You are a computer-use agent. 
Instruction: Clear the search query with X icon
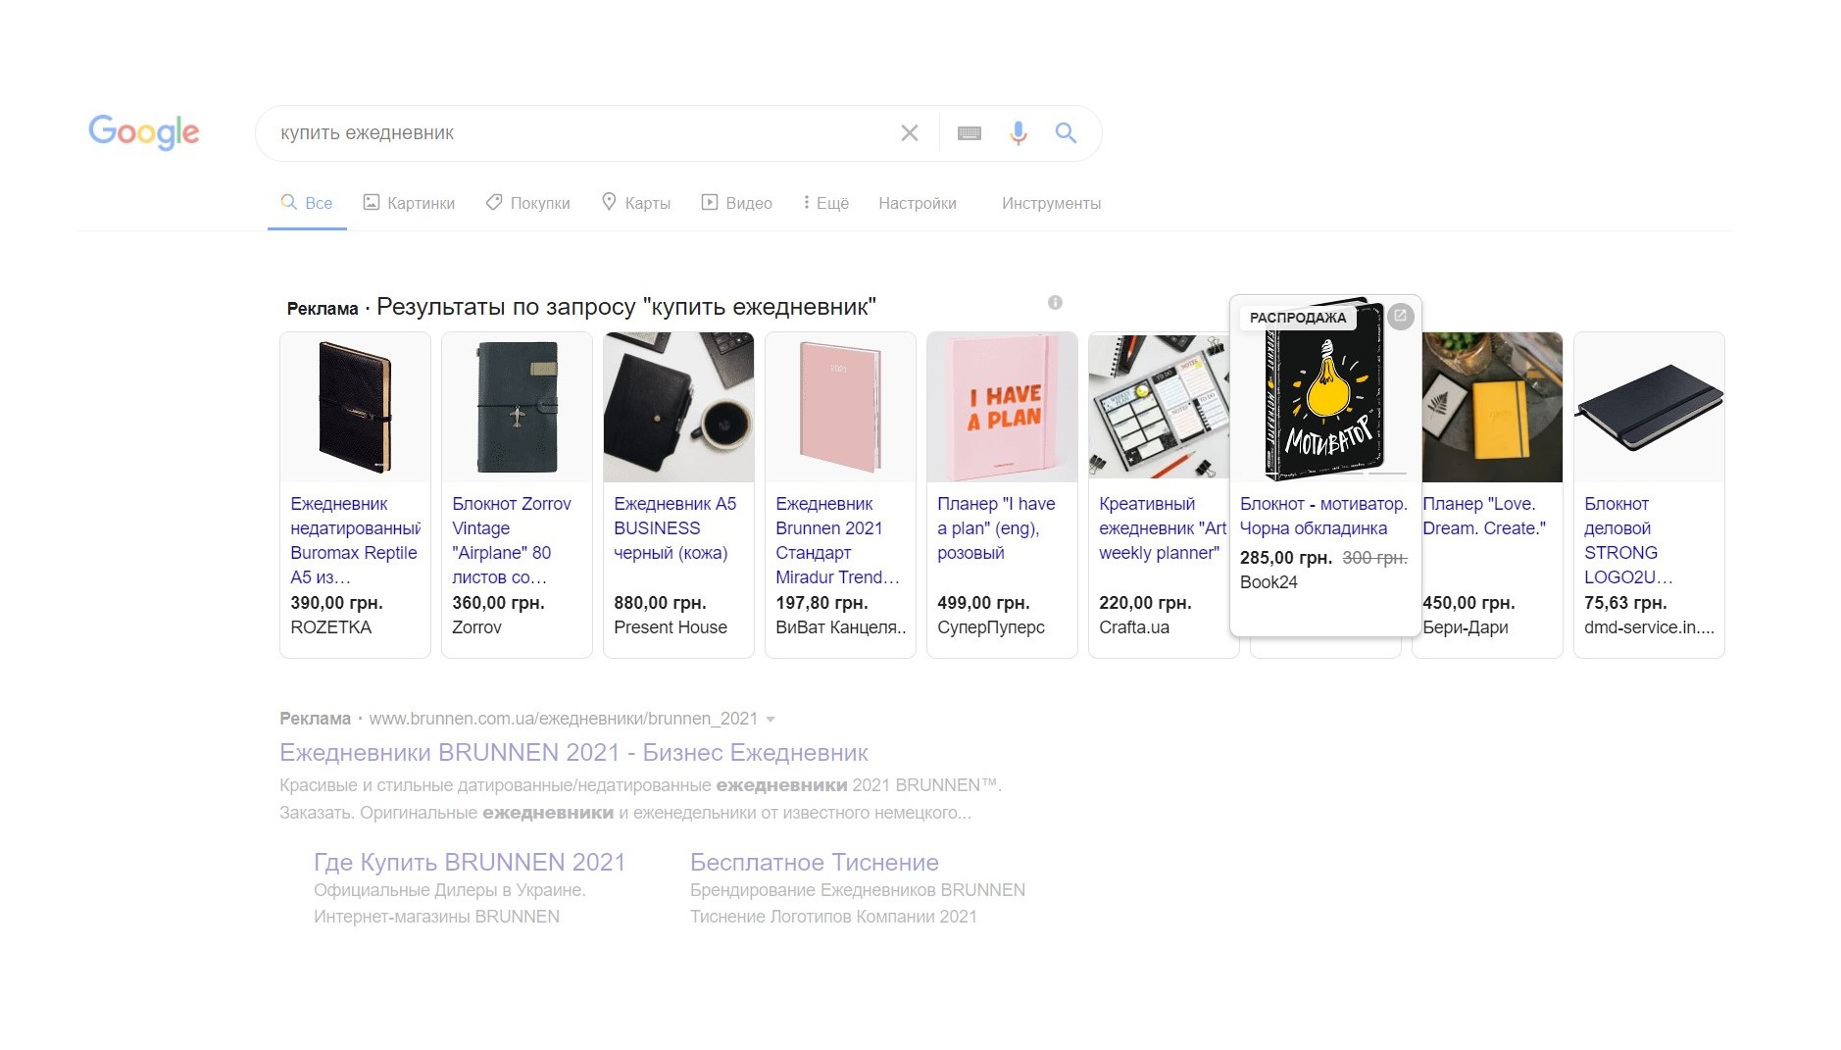pos(909,133)
